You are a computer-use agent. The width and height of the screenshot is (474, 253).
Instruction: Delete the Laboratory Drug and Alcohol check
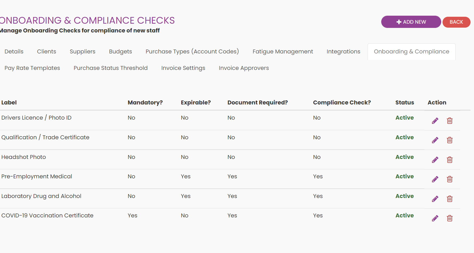pyautogui.click(x=450, y=199)
